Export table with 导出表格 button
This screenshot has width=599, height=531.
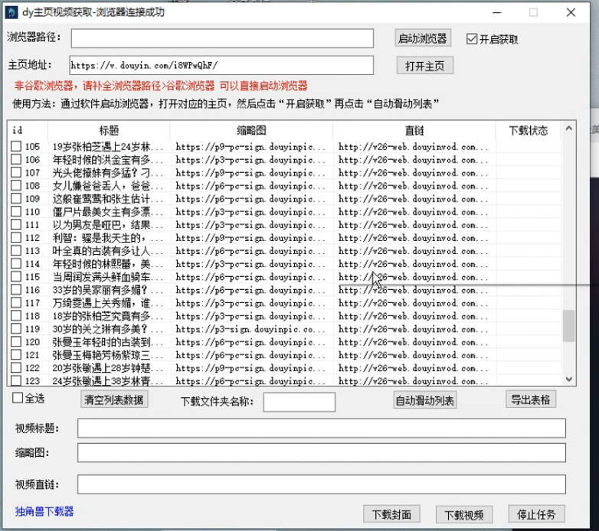530,399
